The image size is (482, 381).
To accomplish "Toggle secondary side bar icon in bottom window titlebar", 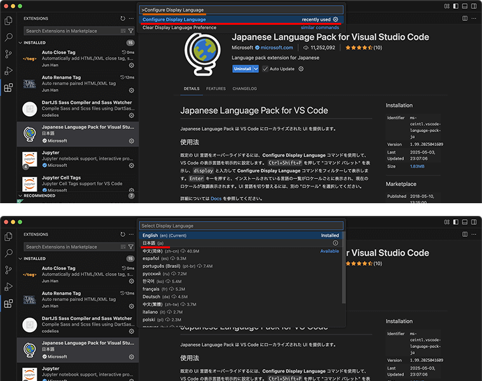I will [x=474, y=222].
